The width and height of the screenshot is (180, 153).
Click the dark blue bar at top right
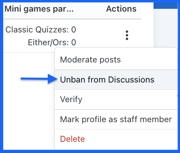166,6
